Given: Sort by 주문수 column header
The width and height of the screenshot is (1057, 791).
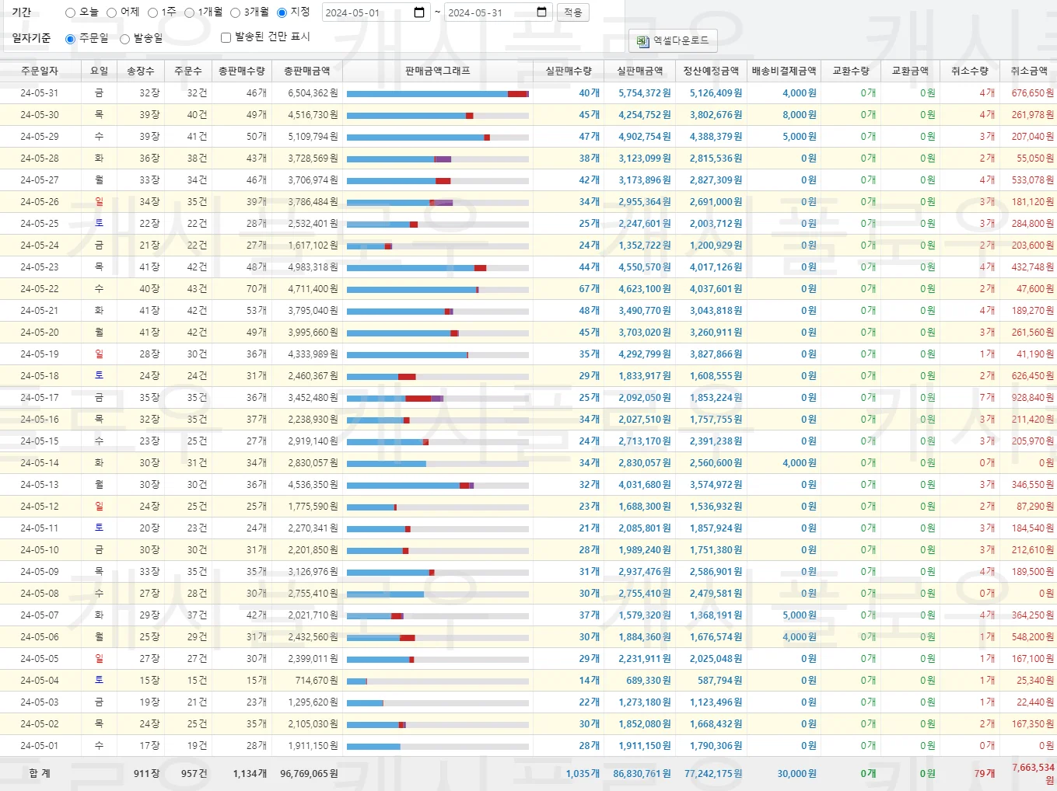Looking at the screenshot, I should point(188,71).
